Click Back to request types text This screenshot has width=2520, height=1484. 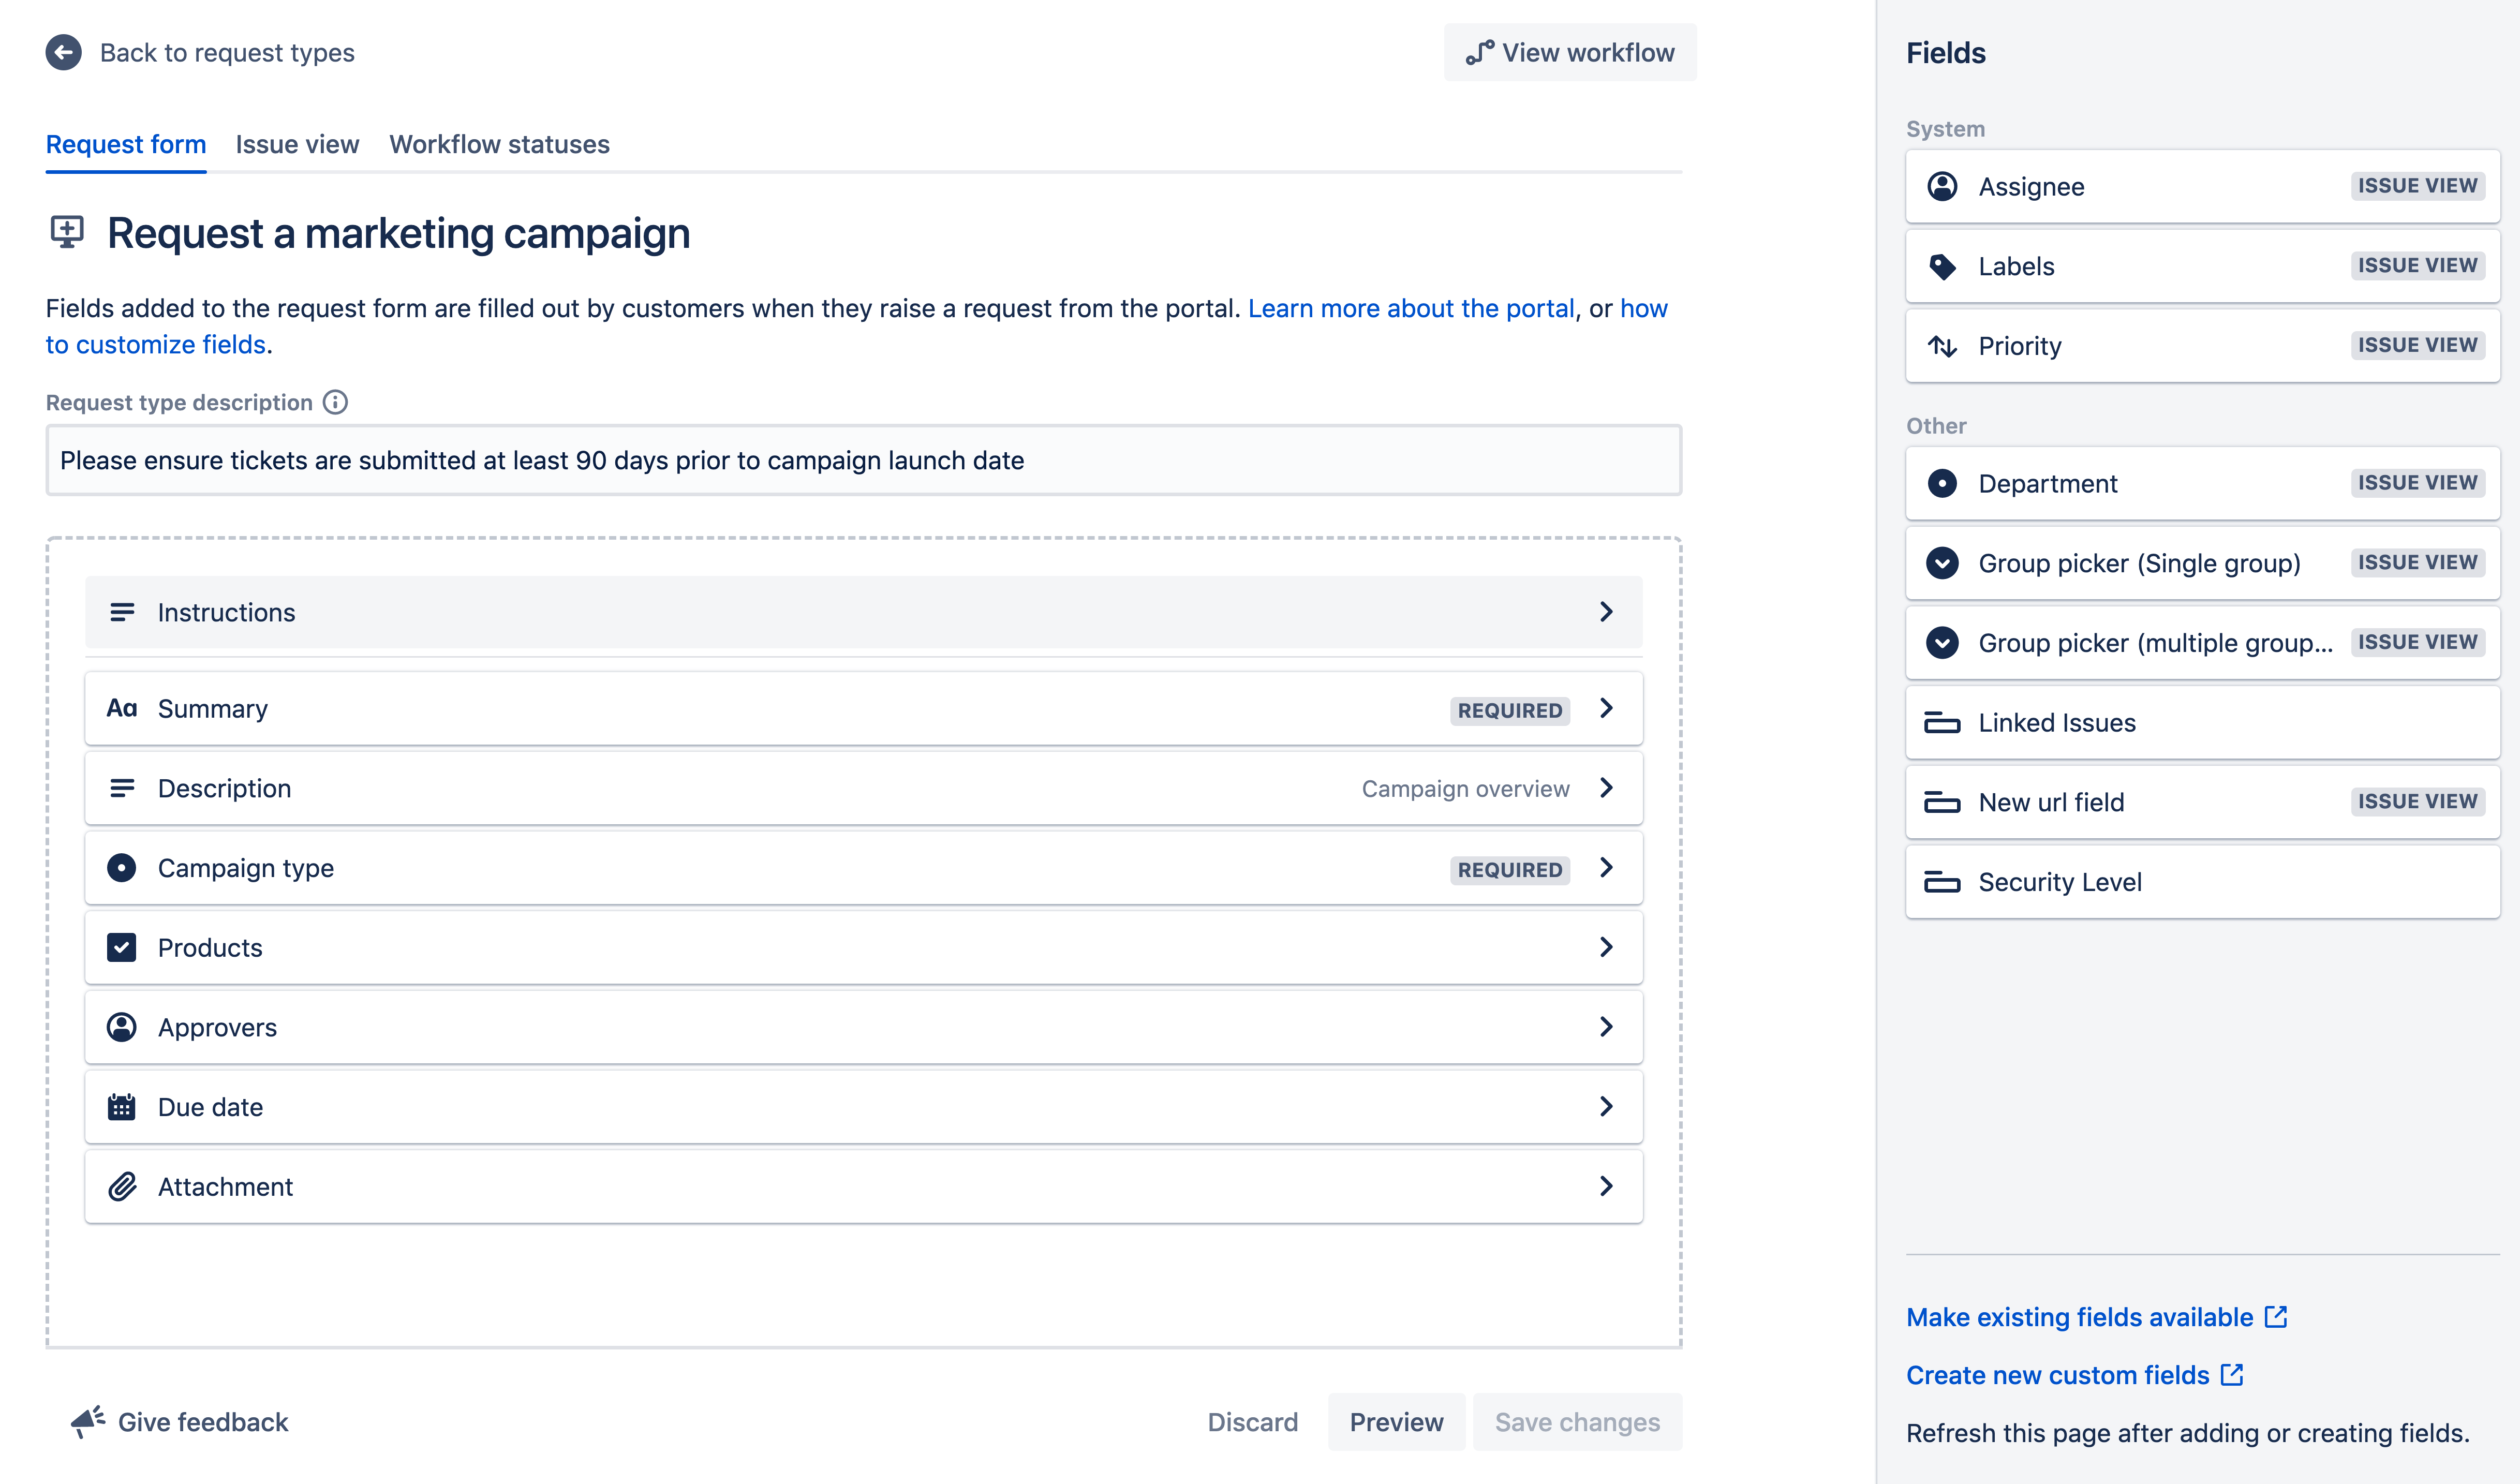coord(227,52)
